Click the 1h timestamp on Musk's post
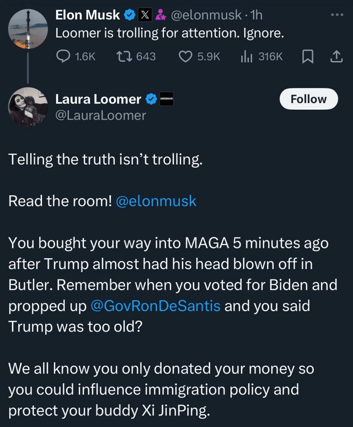Screen dimensions: 353x427 coord(256,16)
